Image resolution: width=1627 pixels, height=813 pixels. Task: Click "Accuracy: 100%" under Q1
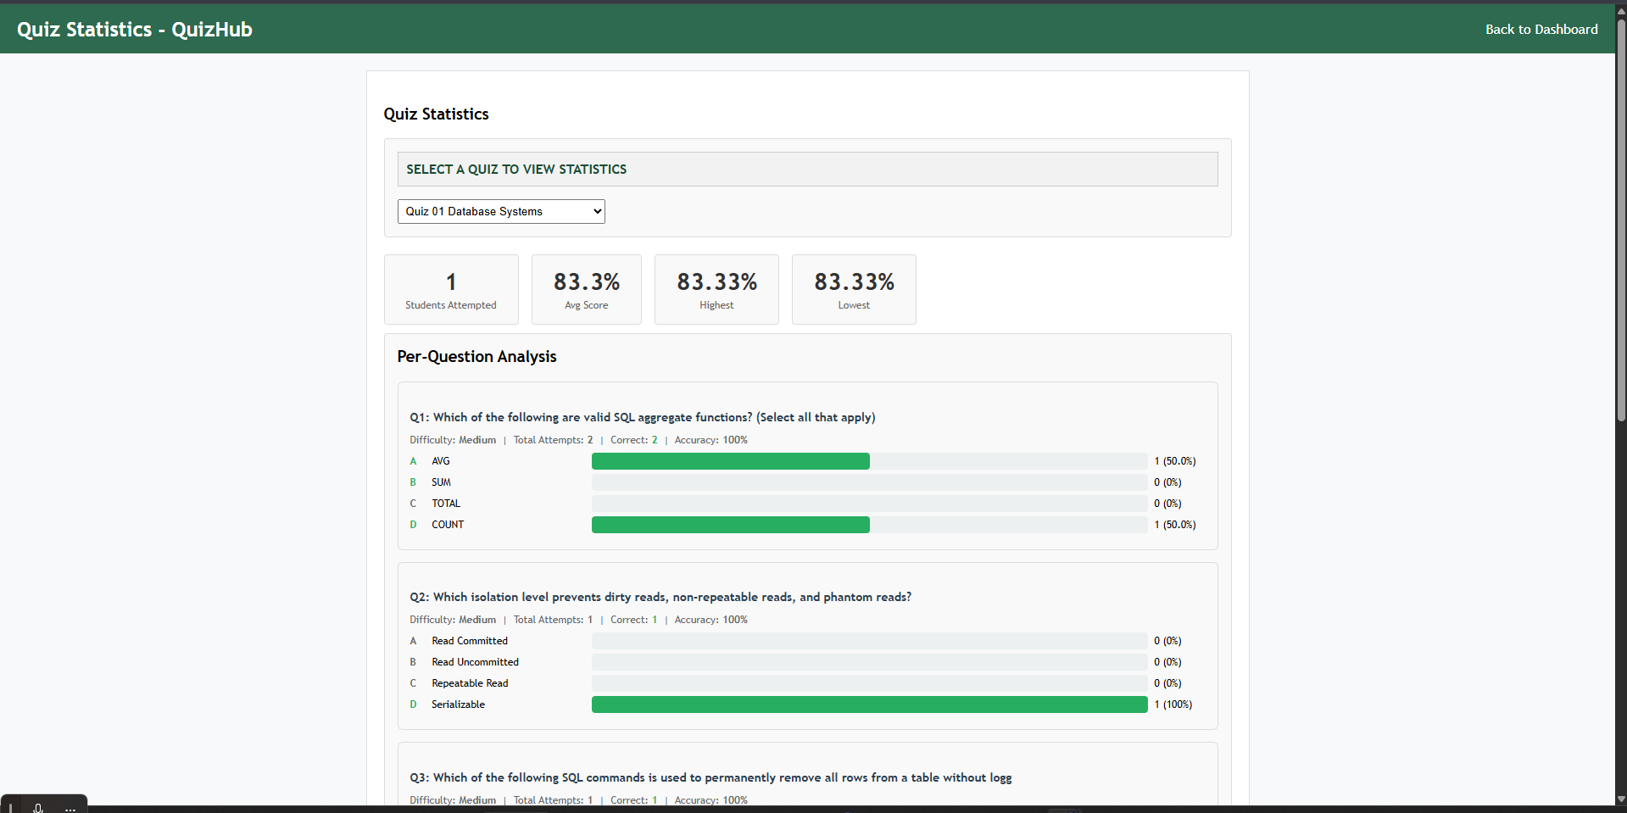(x=711, y=440)
